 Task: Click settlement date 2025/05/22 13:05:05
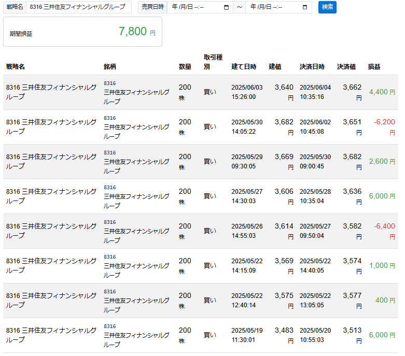pyautogui.click(x=315, y=301)
